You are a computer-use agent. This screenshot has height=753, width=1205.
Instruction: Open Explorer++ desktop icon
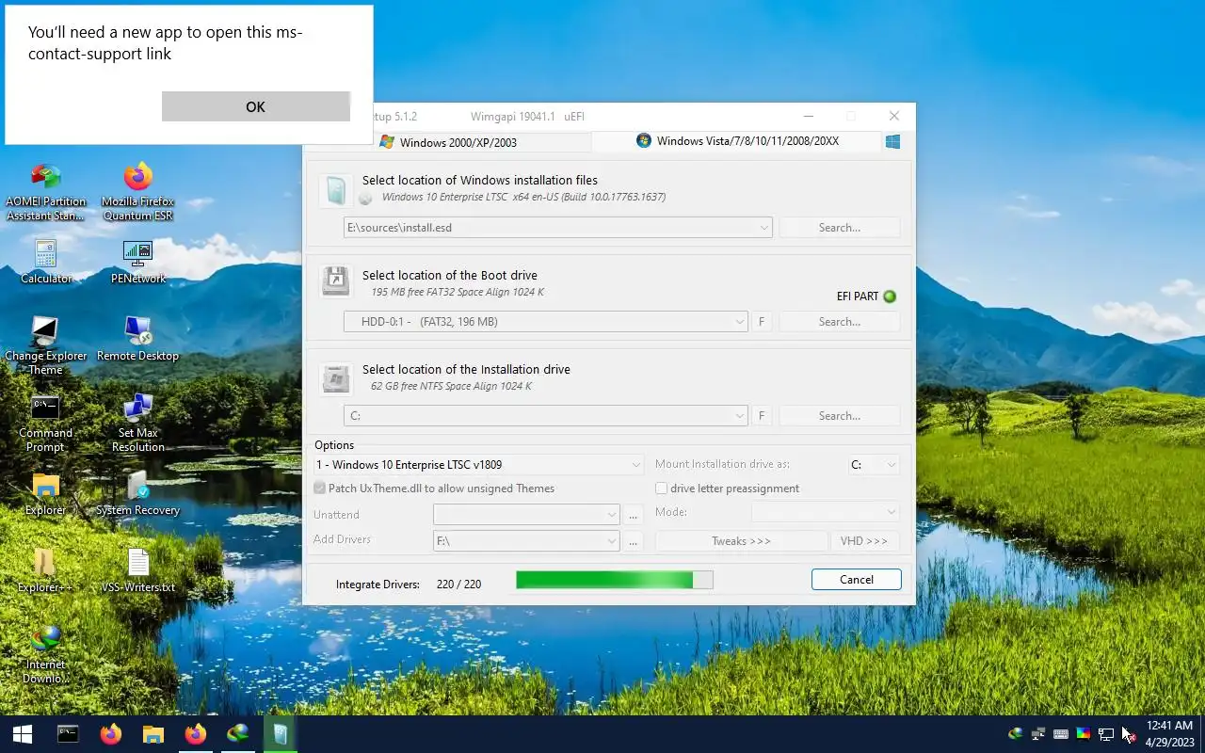(45, 571)
